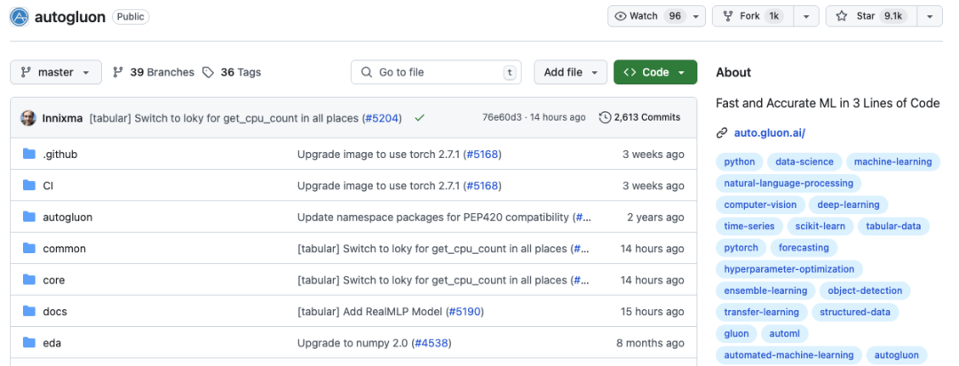Select the gluon topic tag
The width and height of the screenshot is (959, 366).
coord(736,333)
